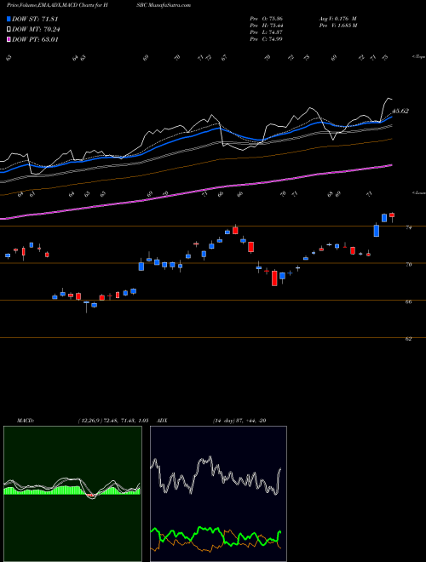Click the 74 price axis label
This screenshot has height=562, width=426.
click(x=408, y=227)
